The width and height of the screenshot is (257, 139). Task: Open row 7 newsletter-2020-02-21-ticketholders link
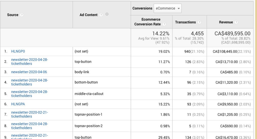point(29,114)
